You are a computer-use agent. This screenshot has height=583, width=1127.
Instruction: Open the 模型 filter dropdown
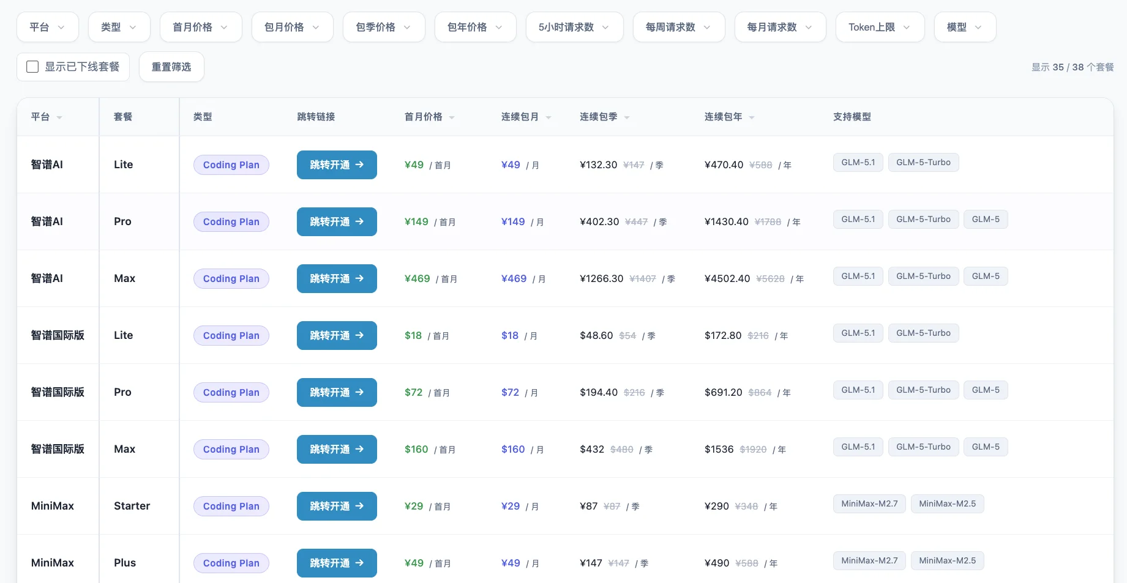click(x=965, y=27)
